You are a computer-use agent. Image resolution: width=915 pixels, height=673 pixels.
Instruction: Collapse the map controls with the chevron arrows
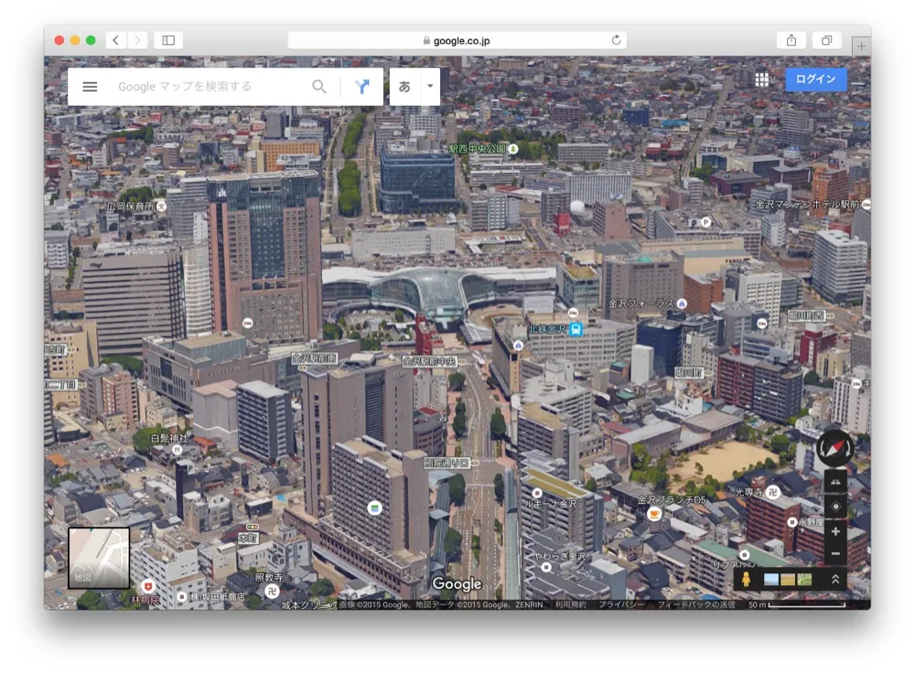[x=835, y=579]
